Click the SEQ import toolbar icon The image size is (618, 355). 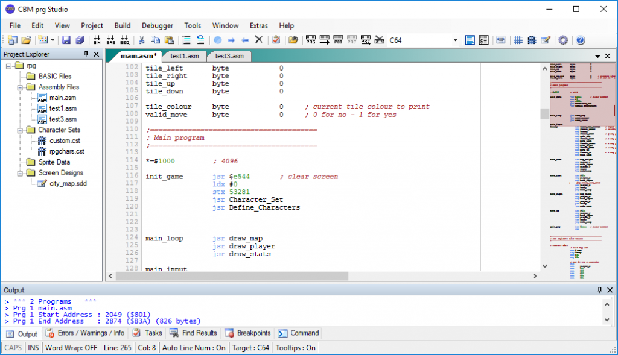[x=124, y=40]
